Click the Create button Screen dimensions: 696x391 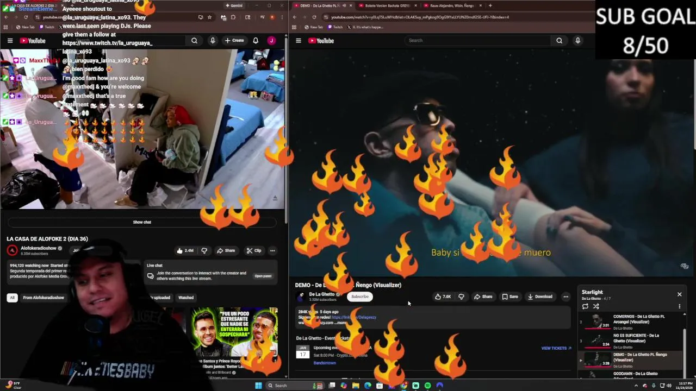click(x=234, y=40)
